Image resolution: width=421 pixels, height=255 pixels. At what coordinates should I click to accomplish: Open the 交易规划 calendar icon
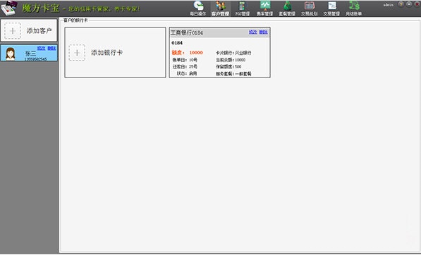(310, 8)
